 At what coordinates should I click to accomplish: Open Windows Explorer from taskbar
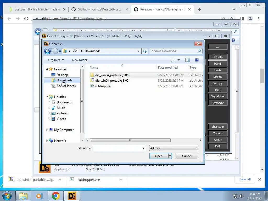23,196
